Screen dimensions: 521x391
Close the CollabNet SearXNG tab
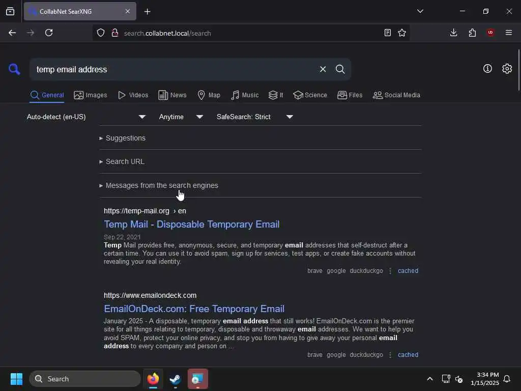[x=128, y=11]
